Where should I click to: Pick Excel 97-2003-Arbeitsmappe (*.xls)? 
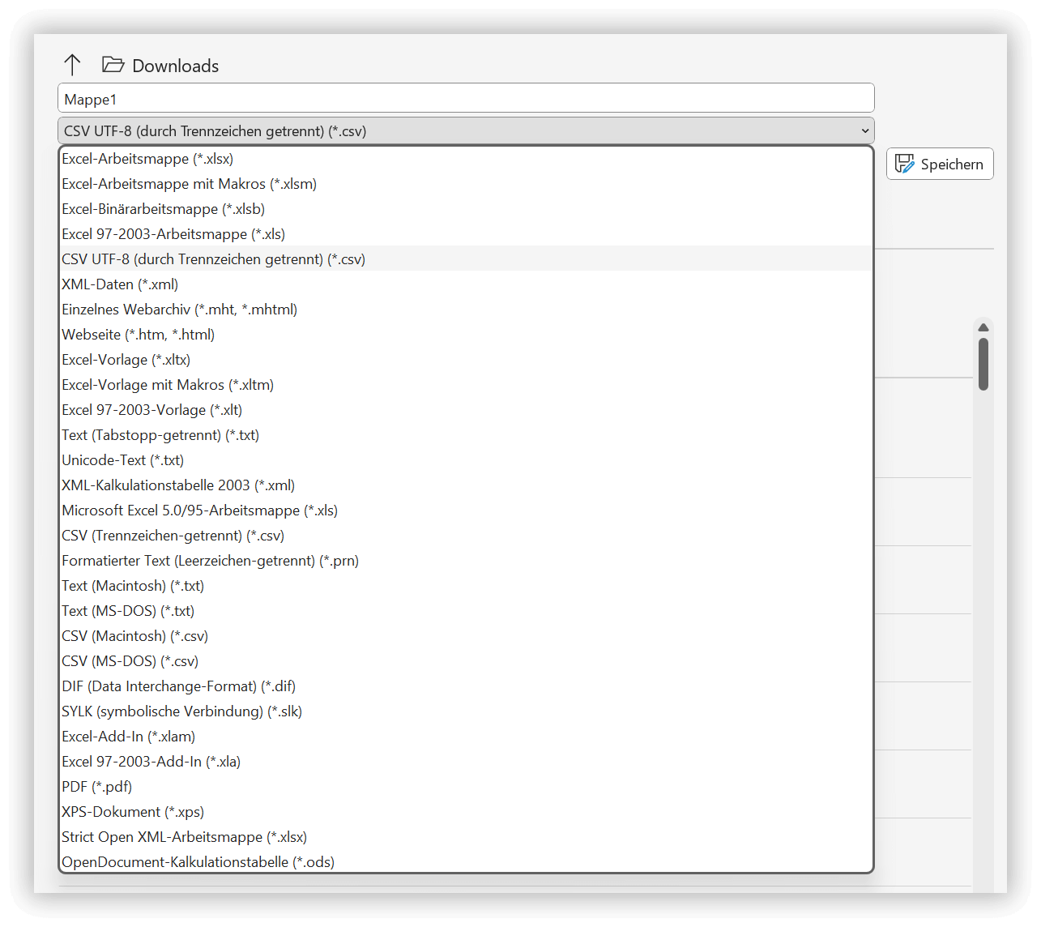pos(466,234)
